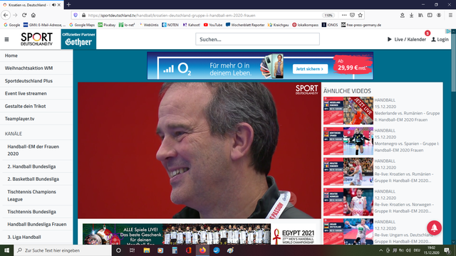
Task: Open the hamburger site menu
Action: (x=6, y=39)
